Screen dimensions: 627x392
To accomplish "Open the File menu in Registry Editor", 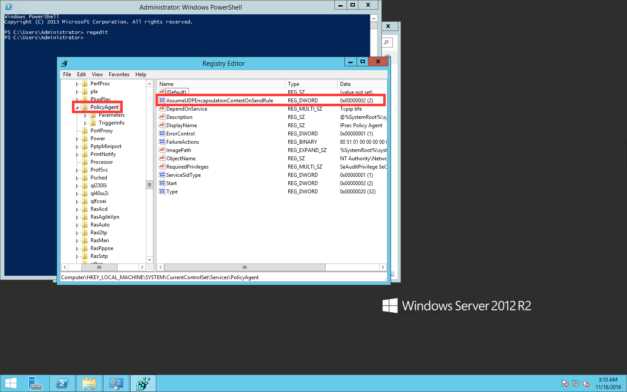I will pyautogui.click(x=67, y=74).
